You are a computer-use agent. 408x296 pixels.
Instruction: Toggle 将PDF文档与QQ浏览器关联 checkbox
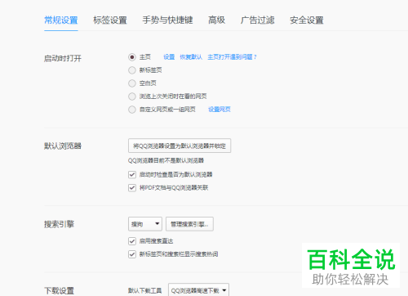pos(132,187)
